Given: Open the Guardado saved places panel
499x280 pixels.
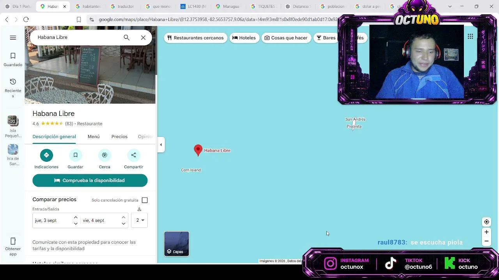Looking at the screenshot, I should (13, 59).
